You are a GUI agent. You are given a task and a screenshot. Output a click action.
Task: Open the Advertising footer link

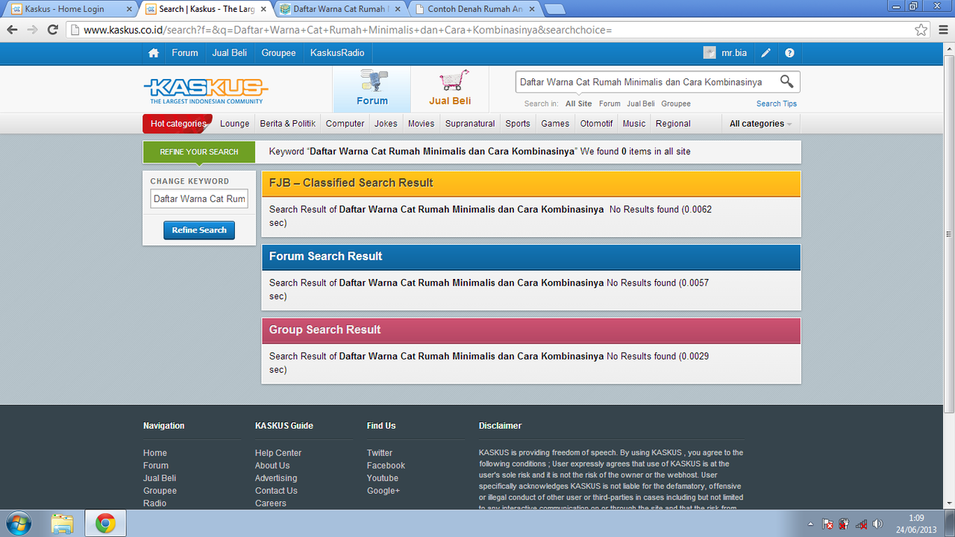[276, 478]
